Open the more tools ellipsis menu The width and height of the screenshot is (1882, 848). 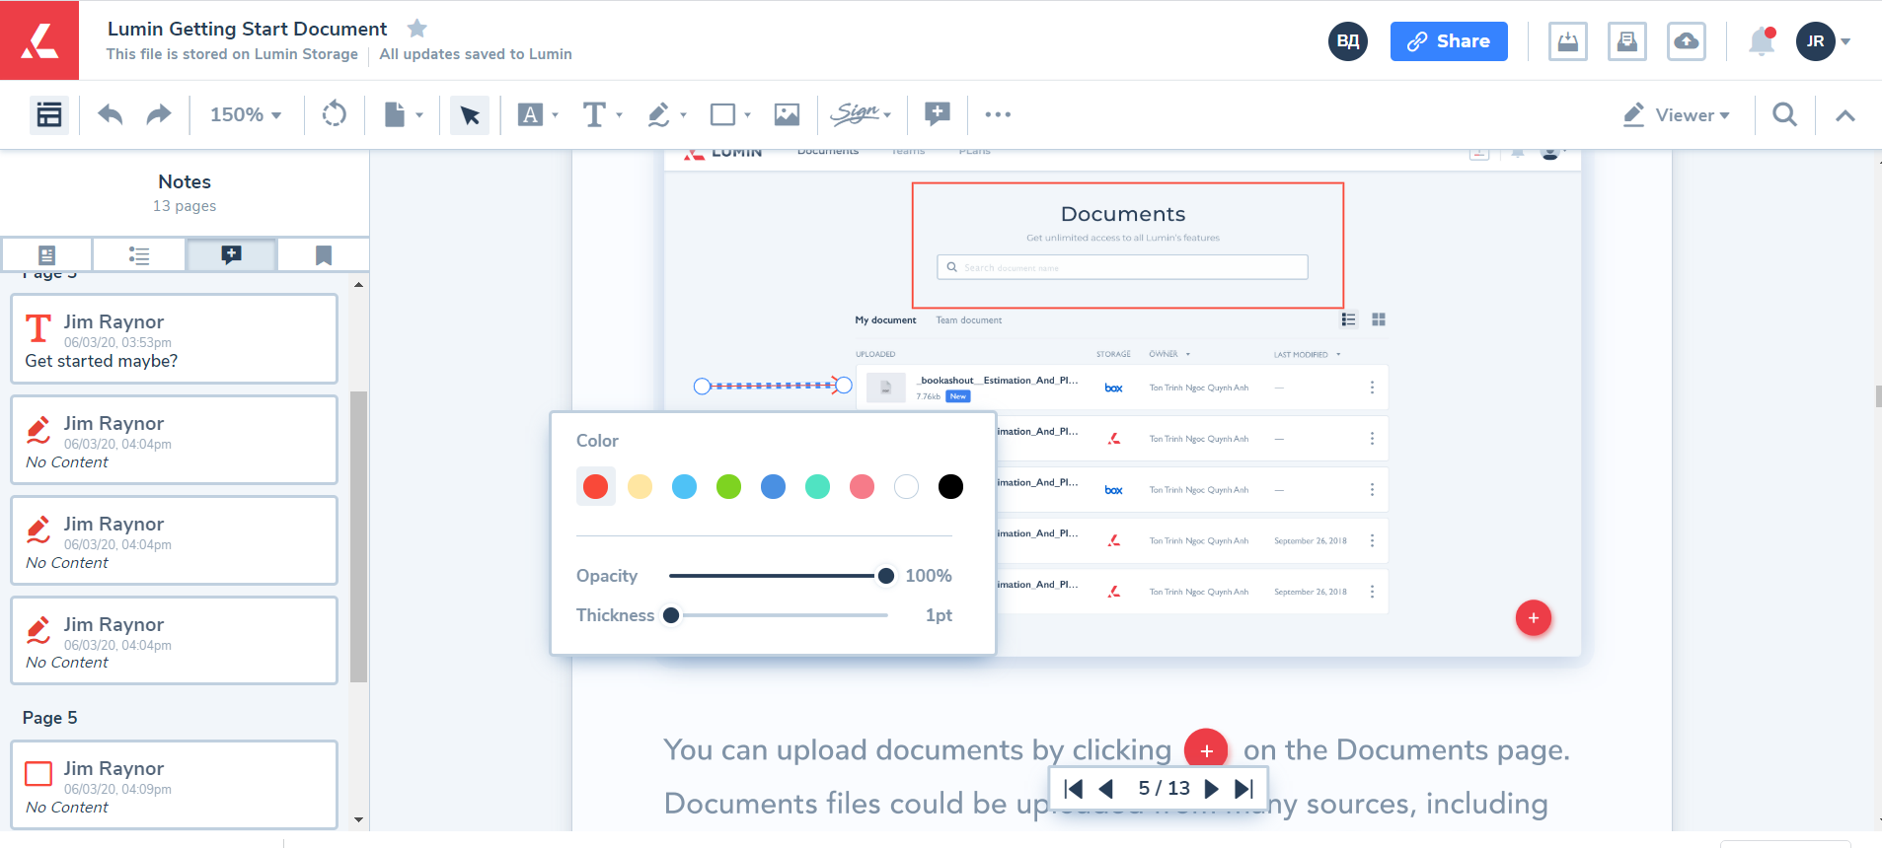pyautogui.click(x=998, y=115)
